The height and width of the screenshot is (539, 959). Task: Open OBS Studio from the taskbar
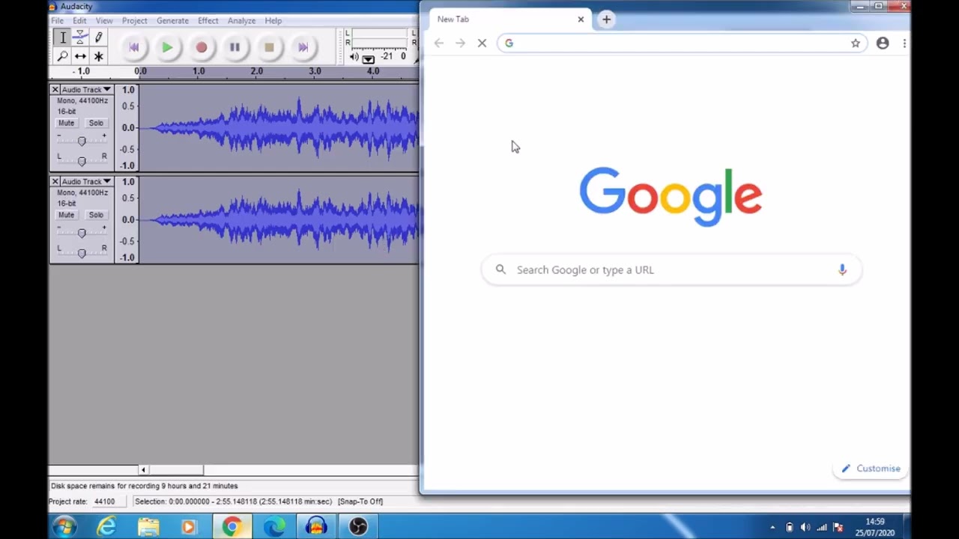(x=358, y=527)
